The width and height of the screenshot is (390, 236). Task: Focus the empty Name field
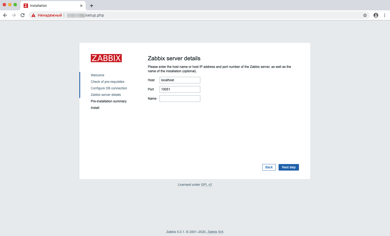click(x=180, y=99)
